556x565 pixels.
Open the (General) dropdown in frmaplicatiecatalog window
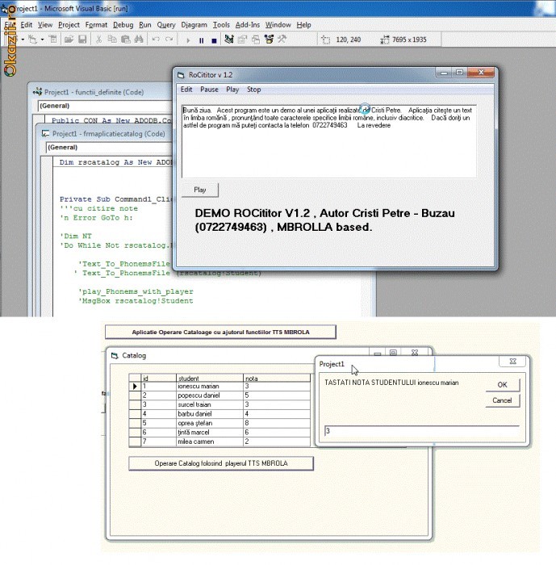tap(109, 147)
